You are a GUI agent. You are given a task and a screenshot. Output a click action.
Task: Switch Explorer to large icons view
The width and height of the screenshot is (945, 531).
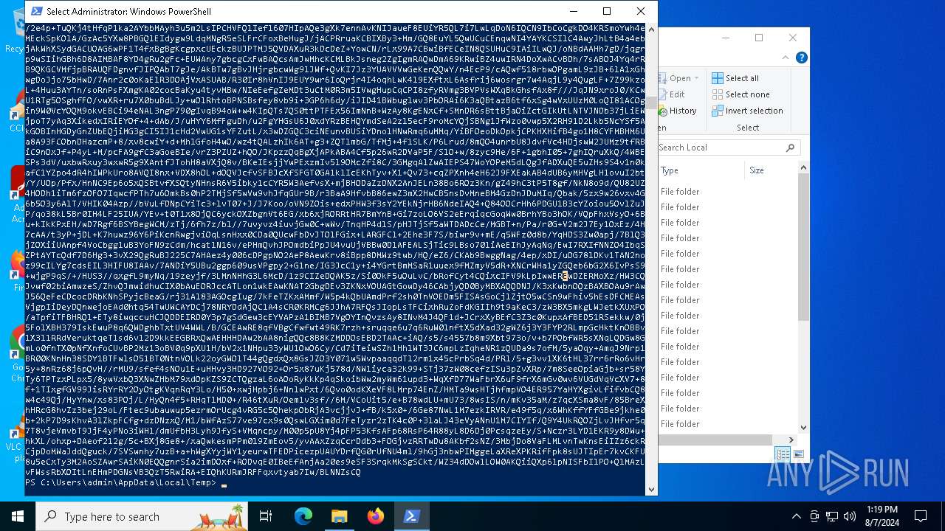[798, 454]
